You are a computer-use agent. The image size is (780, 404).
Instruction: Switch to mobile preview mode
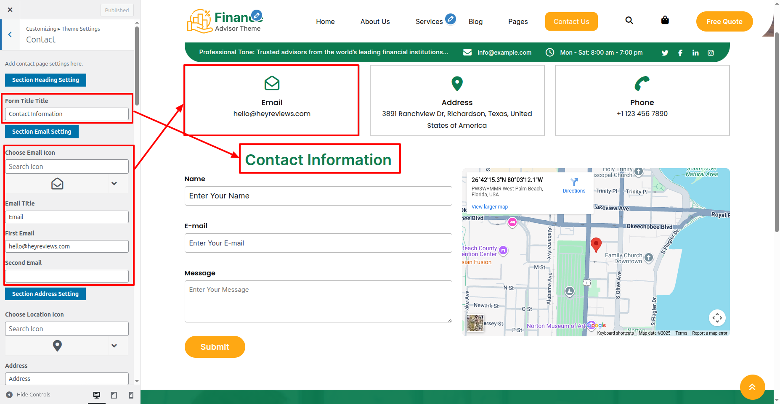[131, 395]
